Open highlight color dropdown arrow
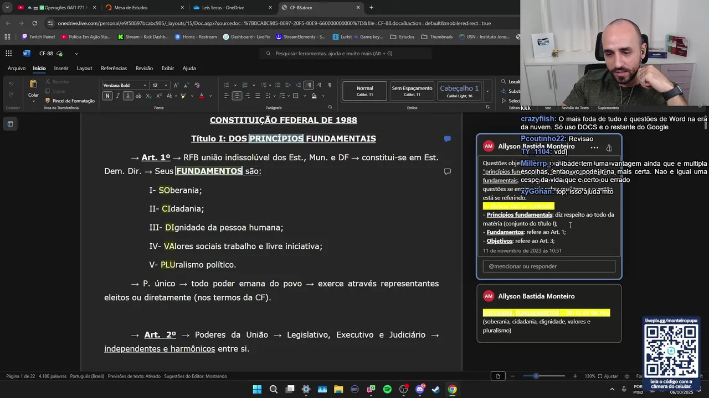The width and height of the screenshot is (709, 398). tap(192, 96)
